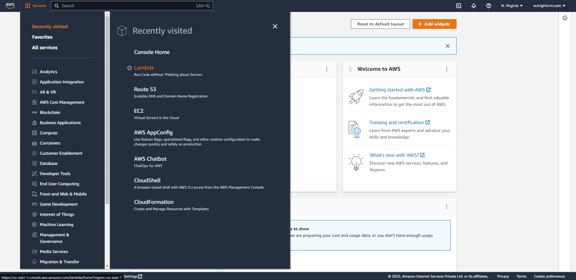Toggle the favorite star next to Lambda

129,68
